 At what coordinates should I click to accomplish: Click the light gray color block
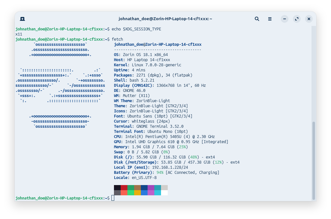point(165,188)
